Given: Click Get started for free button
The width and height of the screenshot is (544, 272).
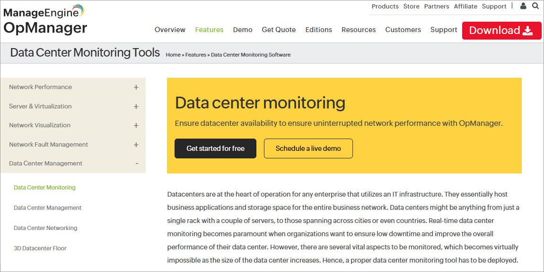Looking at the screenshot, I should [x=215, y=148].
